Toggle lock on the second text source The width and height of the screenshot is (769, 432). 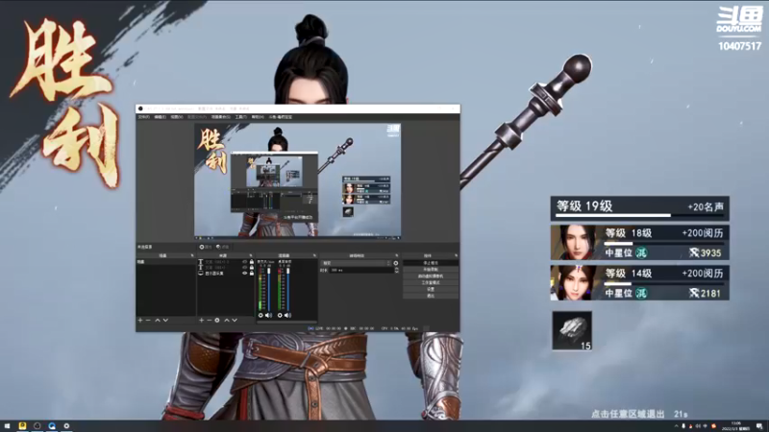tap(252, 268)
